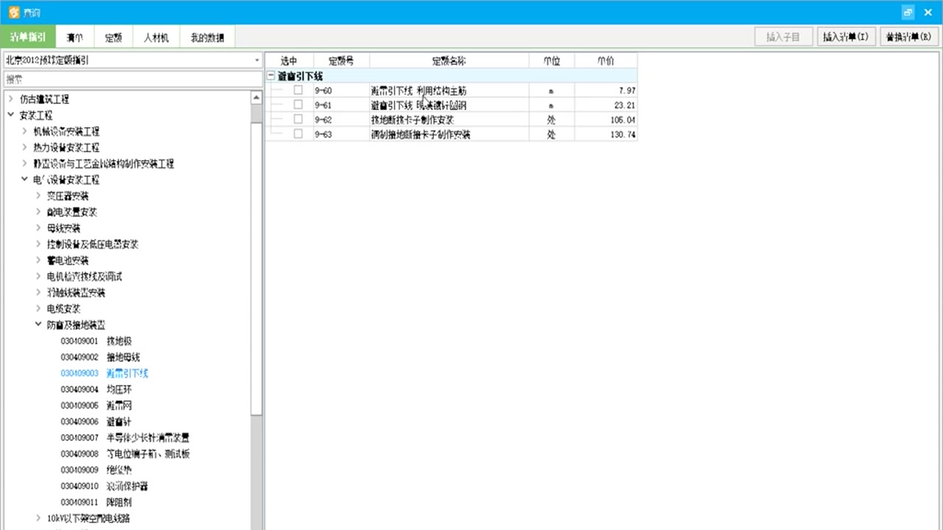Switch to the 清单指引 tab
This screenshot has height=530, width=943.
click(x=28, y=38)
